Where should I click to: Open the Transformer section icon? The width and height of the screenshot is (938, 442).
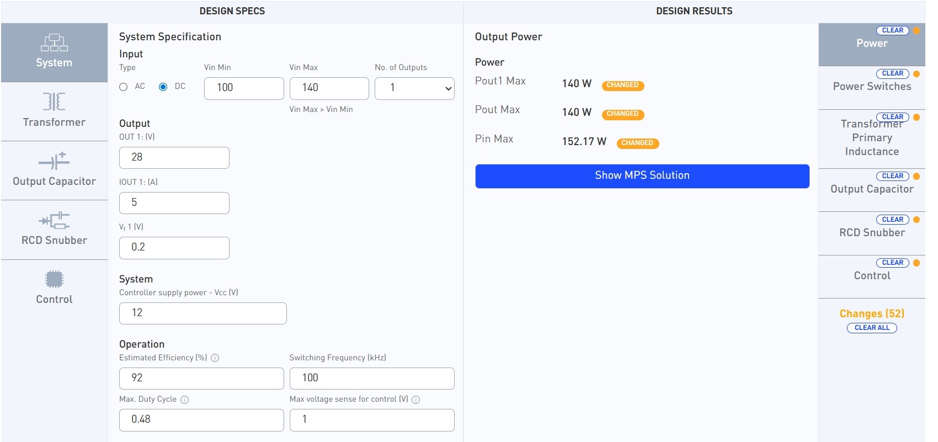tap(54, 102)
